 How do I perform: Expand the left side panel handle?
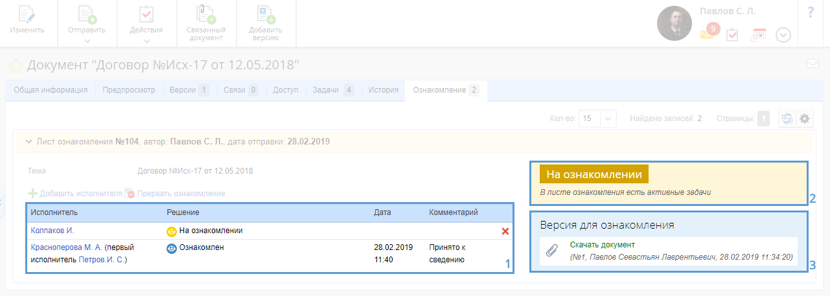click(2, 202)
